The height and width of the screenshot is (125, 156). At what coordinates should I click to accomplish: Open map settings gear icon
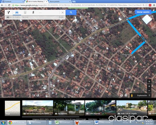coord(126,95)
